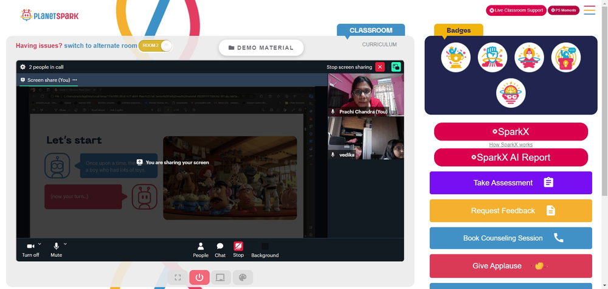Select the hula hoop star badge
Screen dimensions: 608x289
(x=529, y=57)
